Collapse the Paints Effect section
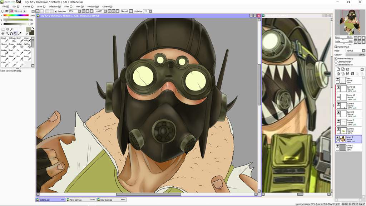The image size is (366, 206). click(x=336, y=47)
